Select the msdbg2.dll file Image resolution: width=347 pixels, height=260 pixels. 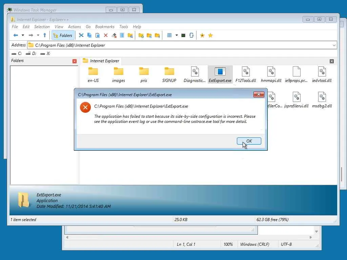tap(322, 100)
